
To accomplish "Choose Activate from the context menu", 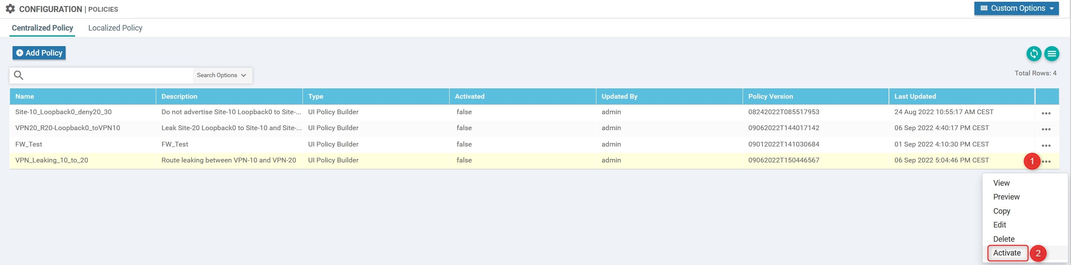I will pos(1007,253).
